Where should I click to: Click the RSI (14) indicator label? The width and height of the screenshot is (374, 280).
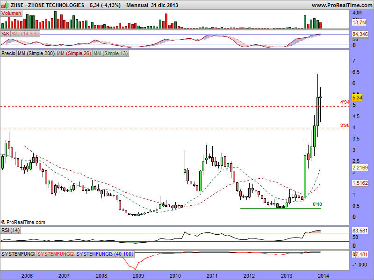tap(10, 229)
